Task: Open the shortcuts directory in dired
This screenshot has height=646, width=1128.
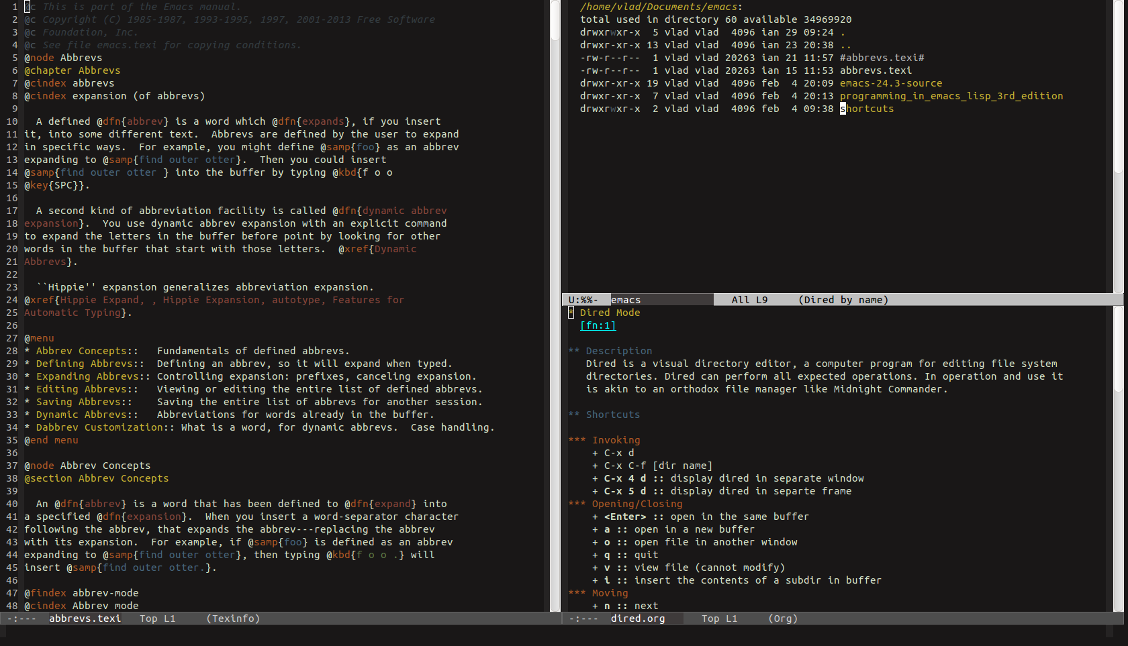Action: 867,109
